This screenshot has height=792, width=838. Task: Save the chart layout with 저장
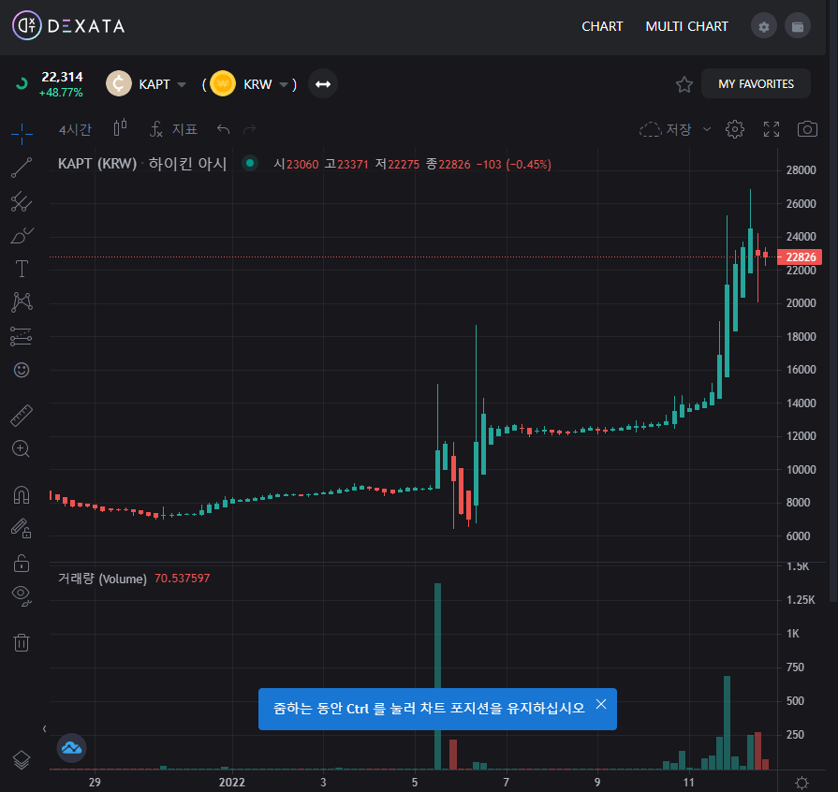coord(666,129)
